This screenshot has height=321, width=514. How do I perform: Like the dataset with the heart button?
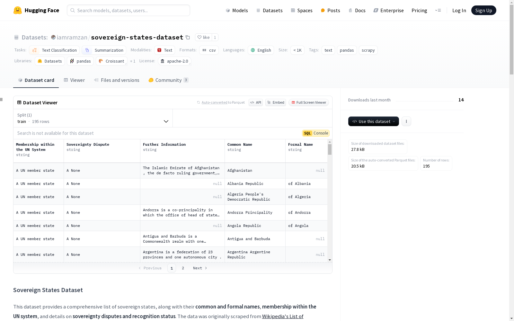[x=203, y=37]
